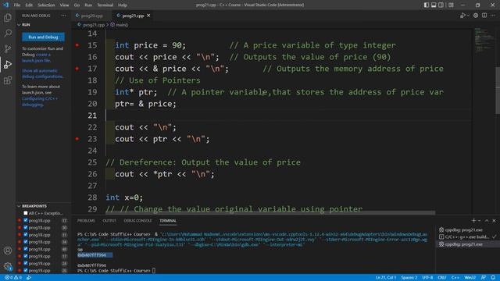Screen dimensions: 500x281
Task: Open Customize Layout icon
Action: pos(451,5)
